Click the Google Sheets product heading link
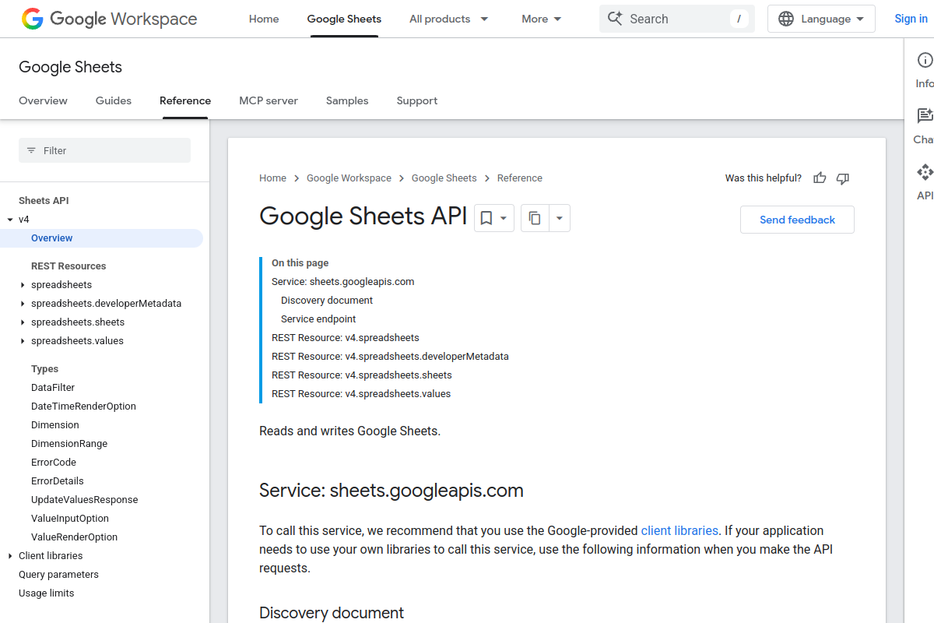 pos(70,67)
